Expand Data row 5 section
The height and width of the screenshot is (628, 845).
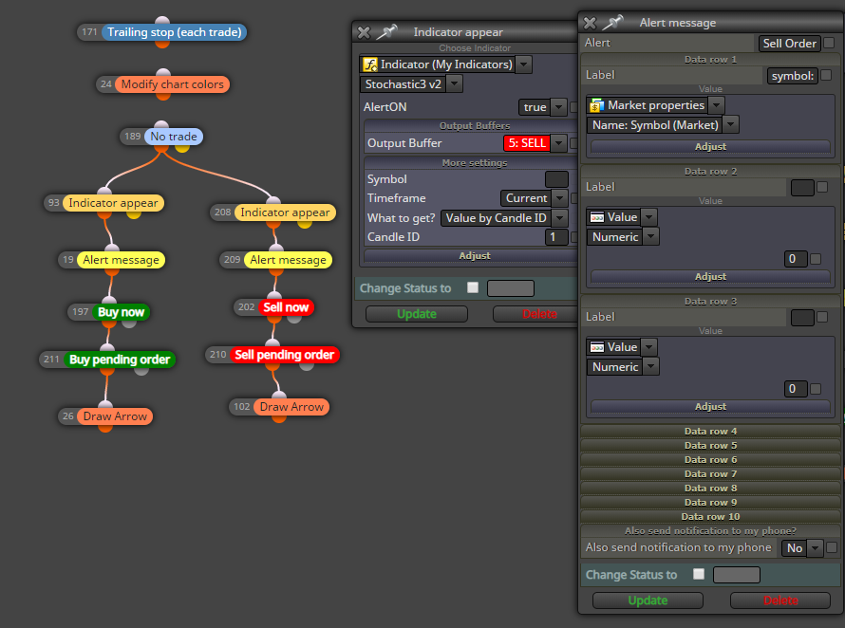point(710,446)
